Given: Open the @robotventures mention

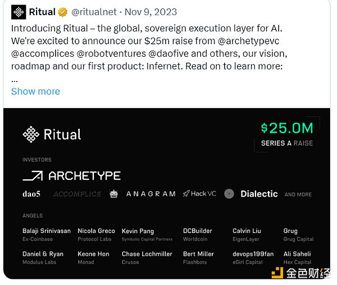Looking at the screenshot, I should click(111, 53).
